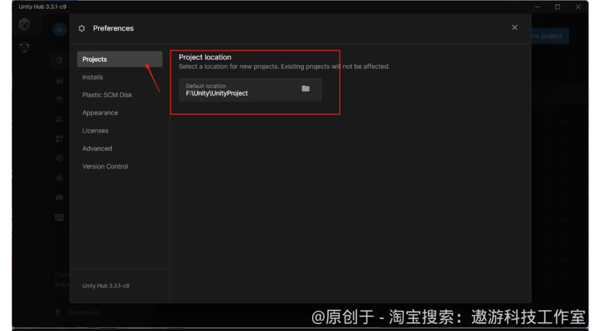Click the Unity Hub logo icon
This screenshot has height=331, width=595.
(x=24, y=24)
